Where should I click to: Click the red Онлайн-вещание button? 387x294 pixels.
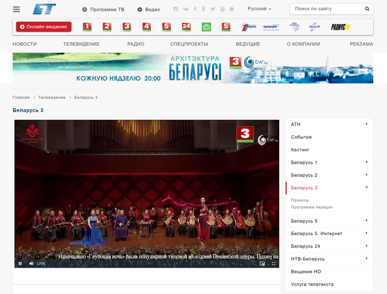coord(44,27)
